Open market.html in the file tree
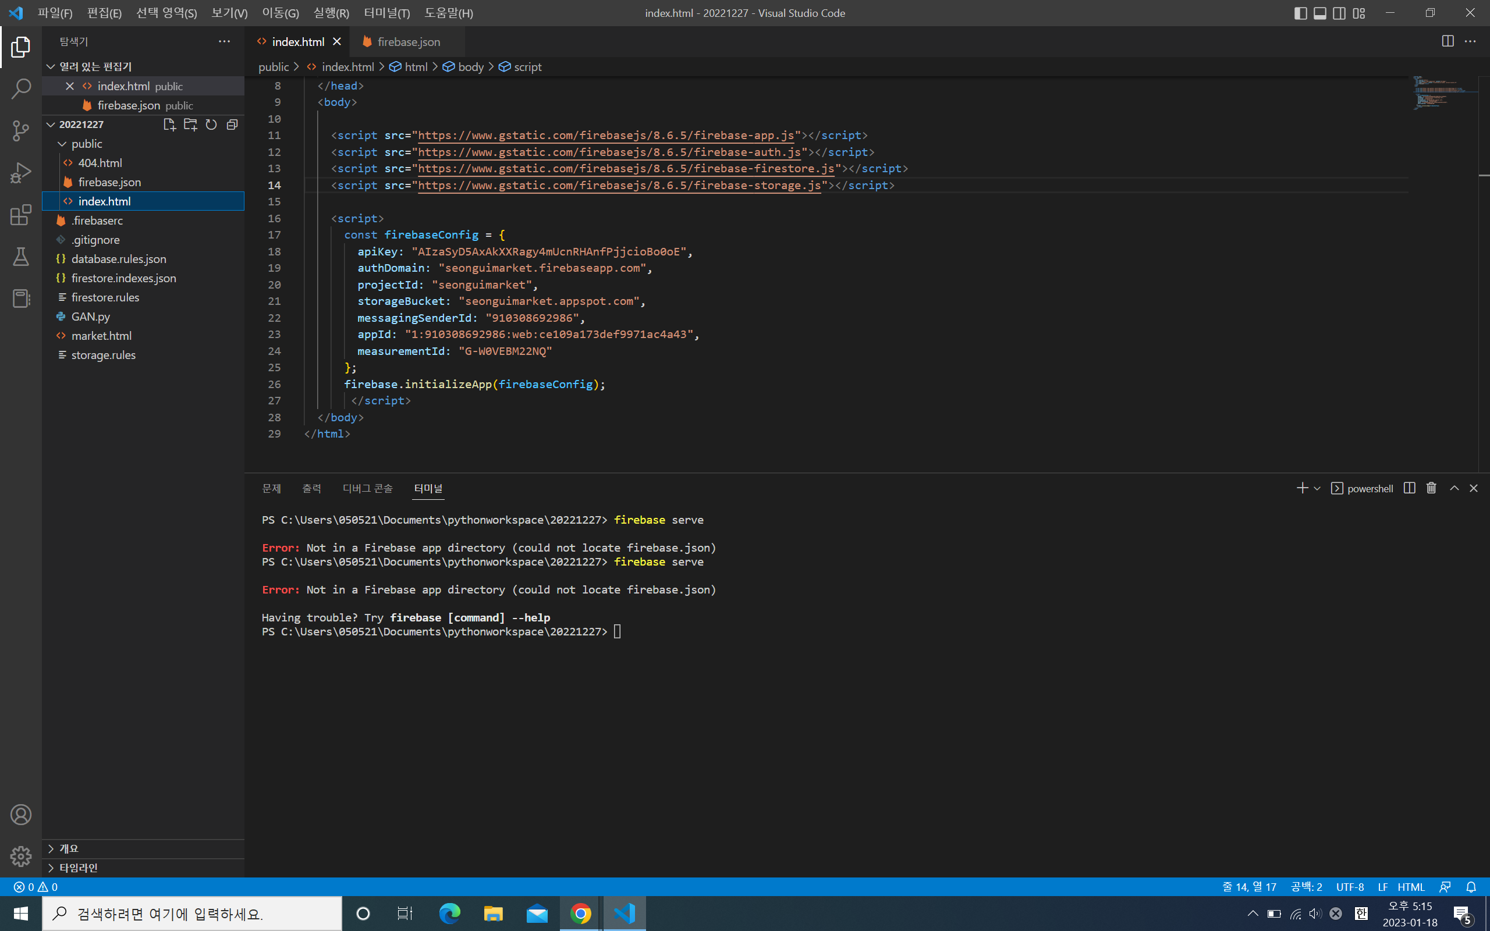 (x=143, y=336)
